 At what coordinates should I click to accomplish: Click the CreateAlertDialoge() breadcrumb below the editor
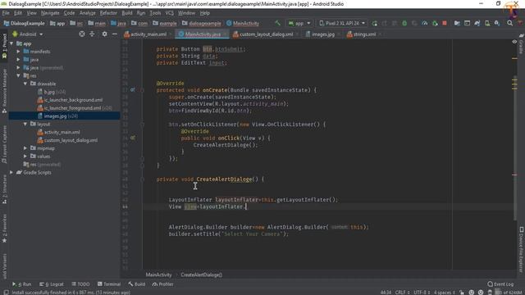pyautogui.click(x=202, y=275)
